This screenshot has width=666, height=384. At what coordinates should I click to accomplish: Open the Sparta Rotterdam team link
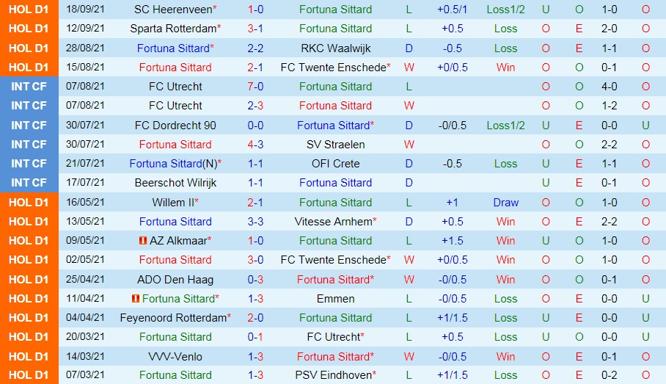coord(174,29)
